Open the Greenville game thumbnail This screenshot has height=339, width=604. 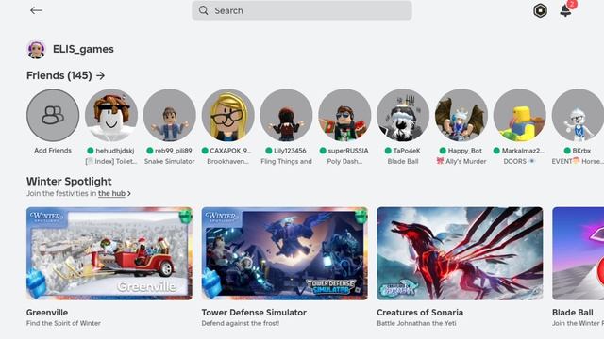point(109,253)
